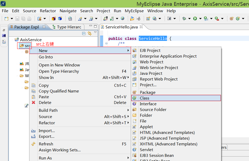Open dropdown arrow next to New wizard icon

(x=12, y=19)
